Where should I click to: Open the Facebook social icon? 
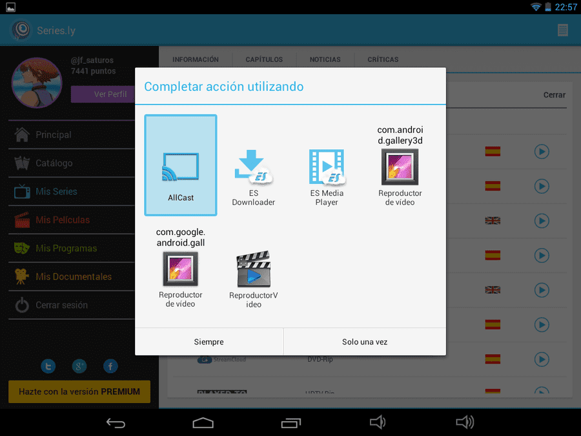[x=110, y=366]
